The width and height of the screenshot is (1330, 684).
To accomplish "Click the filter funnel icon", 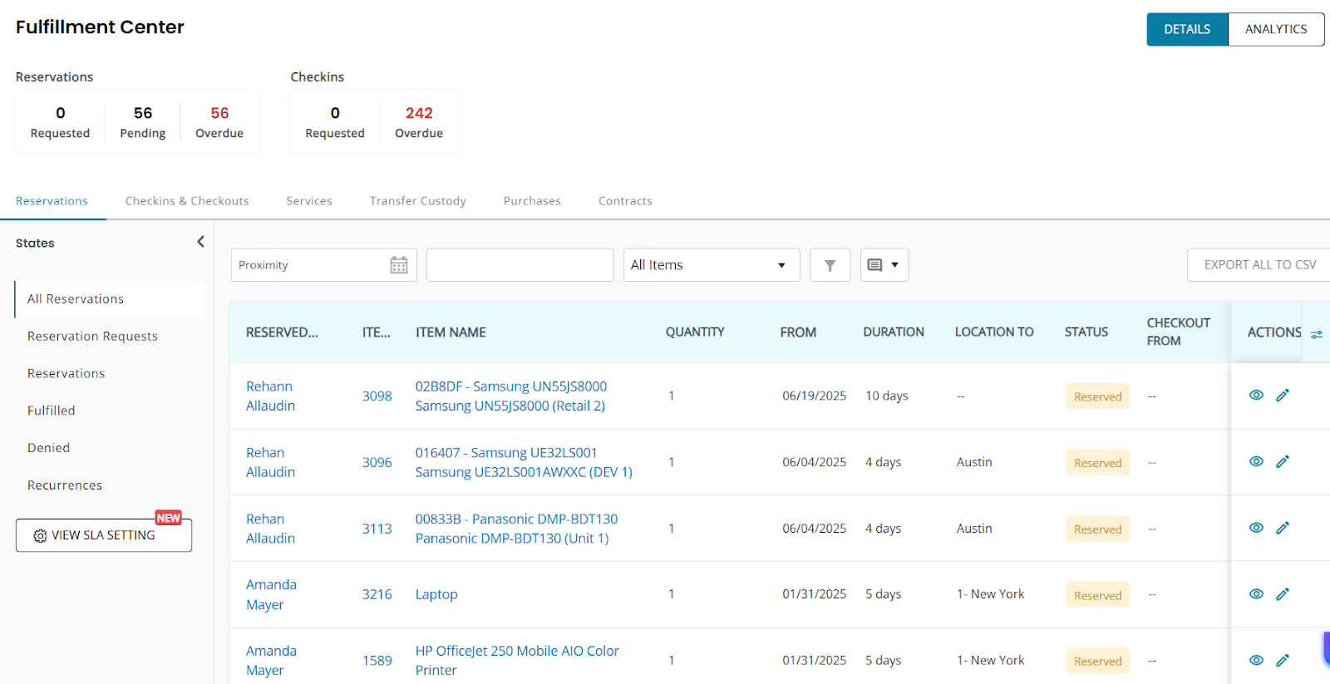I will (830, 265).
